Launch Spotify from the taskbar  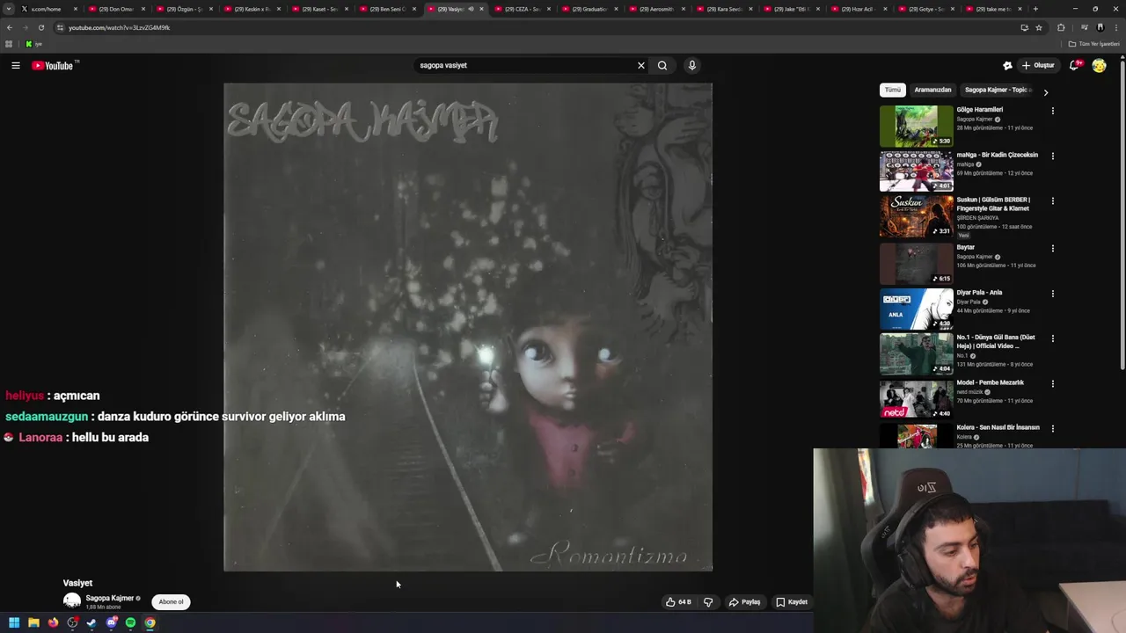130,622
